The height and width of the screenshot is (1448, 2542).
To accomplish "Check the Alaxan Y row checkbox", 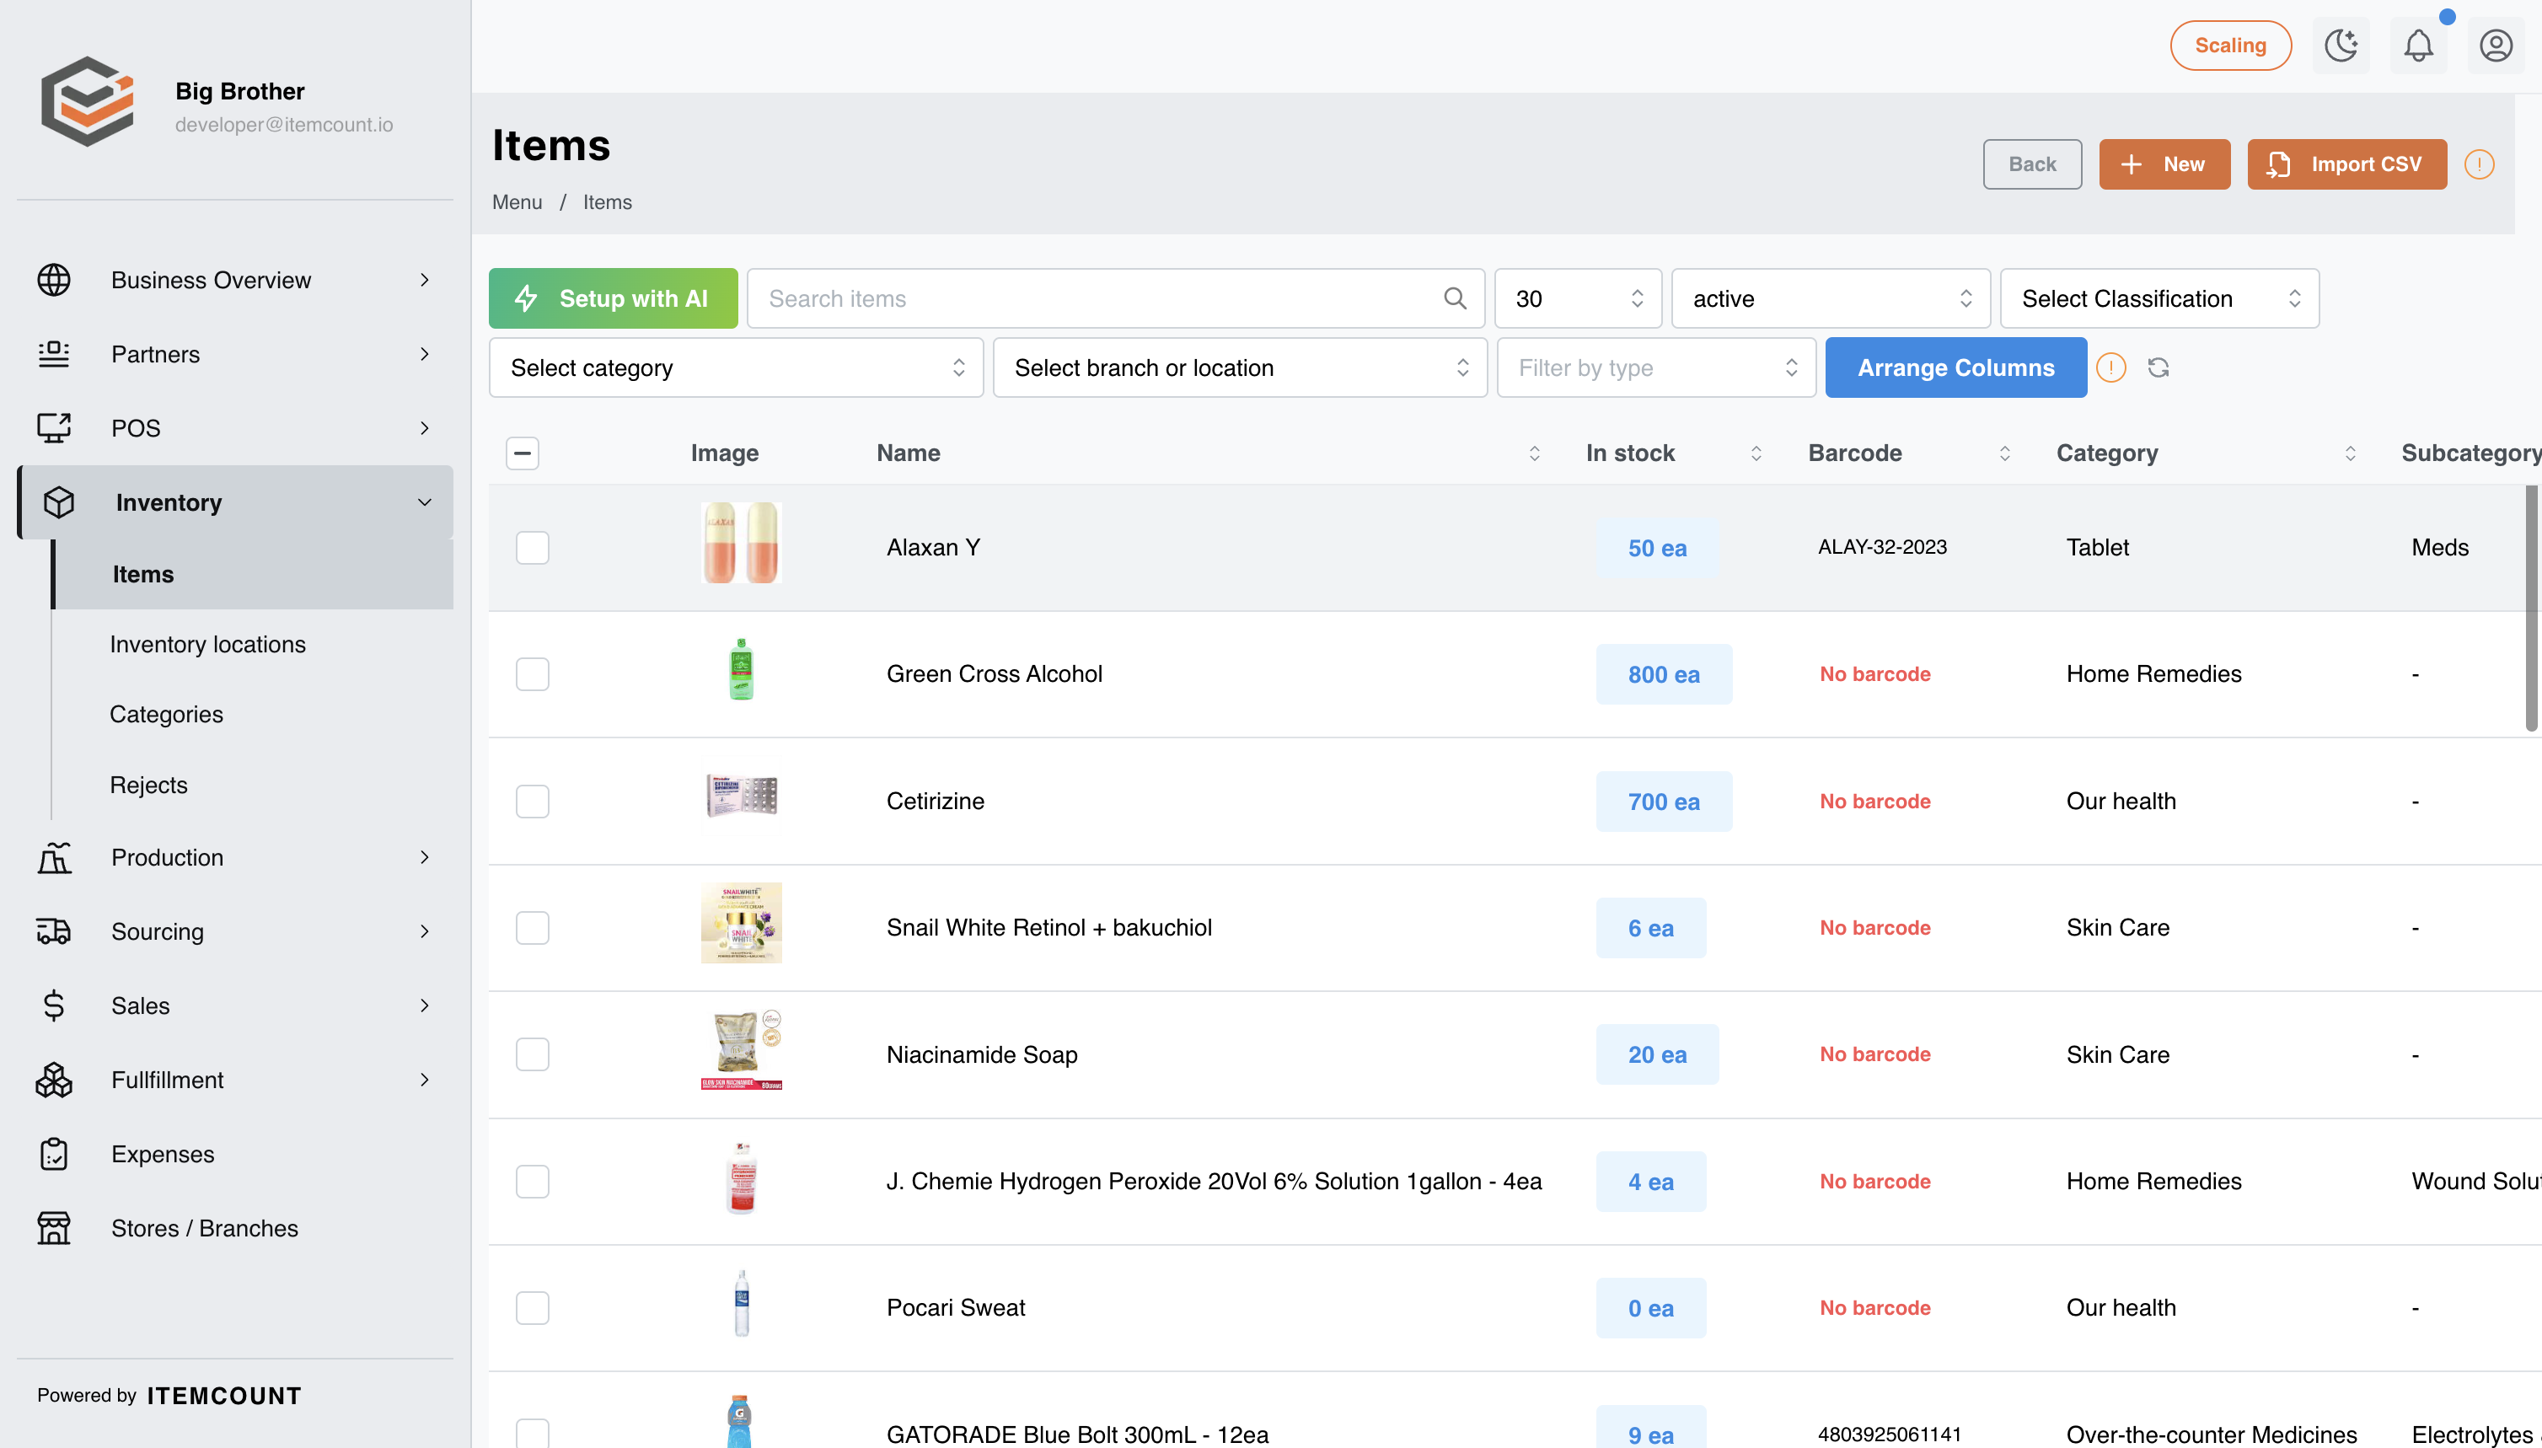I will 532,548.
